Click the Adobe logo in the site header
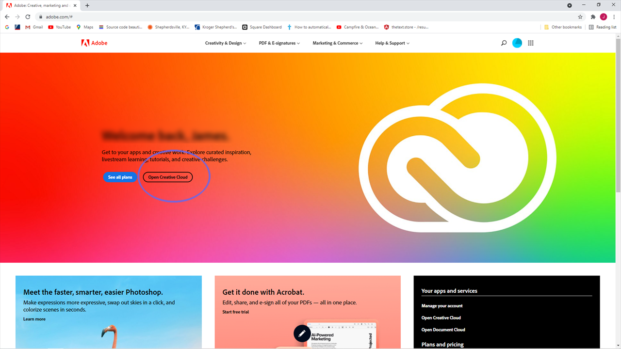Screen dimensions: 621x349 94,43
